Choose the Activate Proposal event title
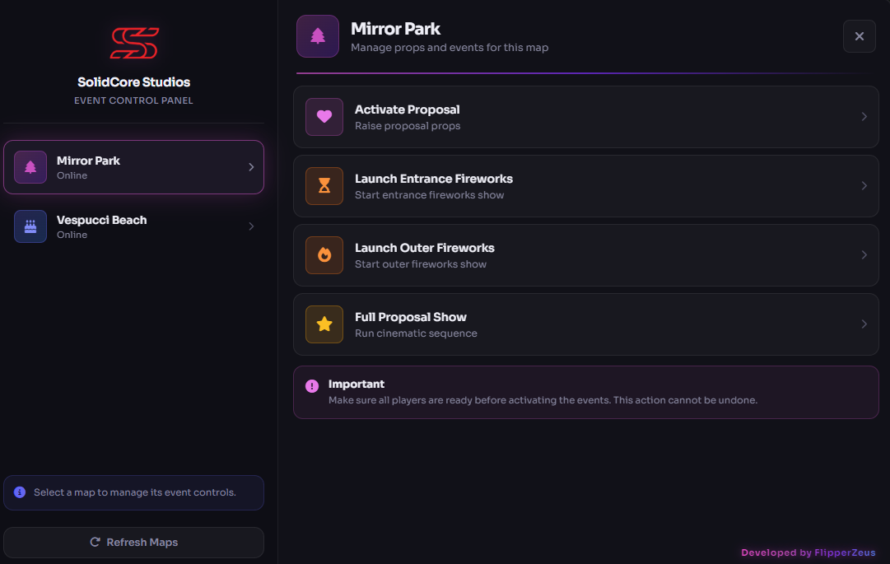890x564 pixels. 407,110
